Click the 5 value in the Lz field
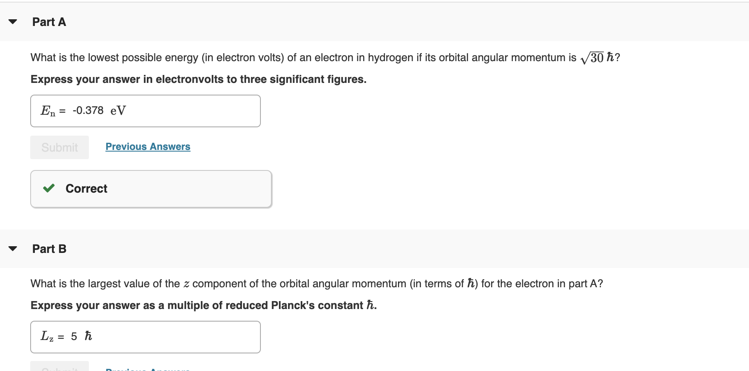749x371 pixels. point(74,336)
